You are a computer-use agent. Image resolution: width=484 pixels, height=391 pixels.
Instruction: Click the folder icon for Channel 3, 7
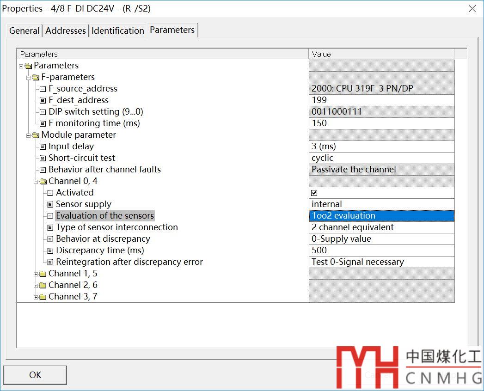[x=43, y=297]
